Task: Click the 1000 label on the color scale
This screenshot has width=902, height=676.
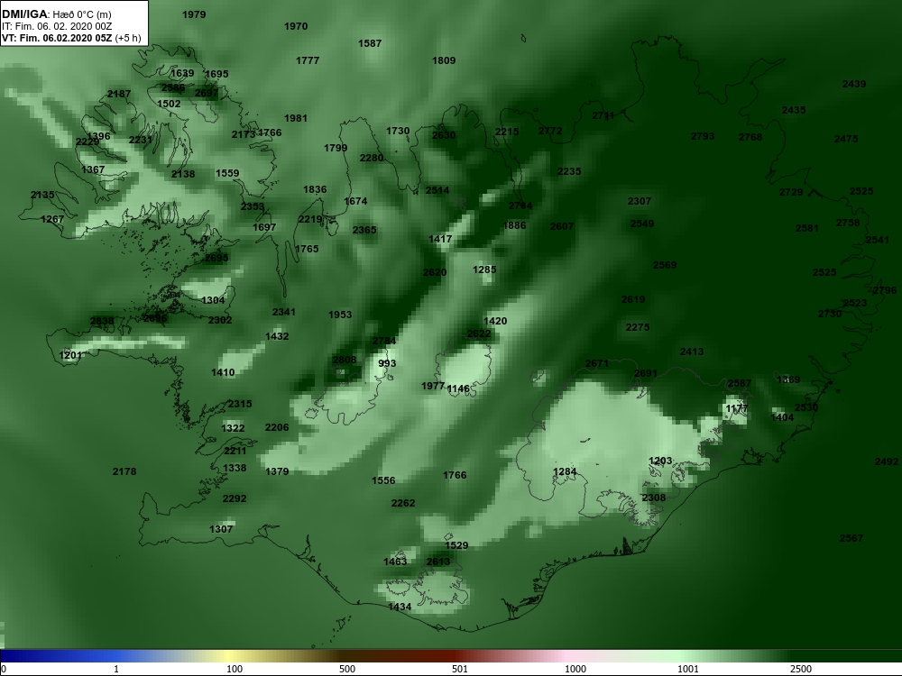Action: [x=575, y=669]
